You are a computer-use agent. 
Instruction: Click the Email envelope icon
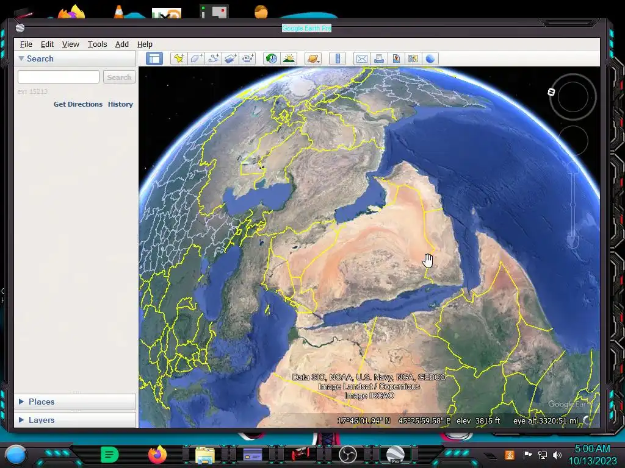[361, 59]
